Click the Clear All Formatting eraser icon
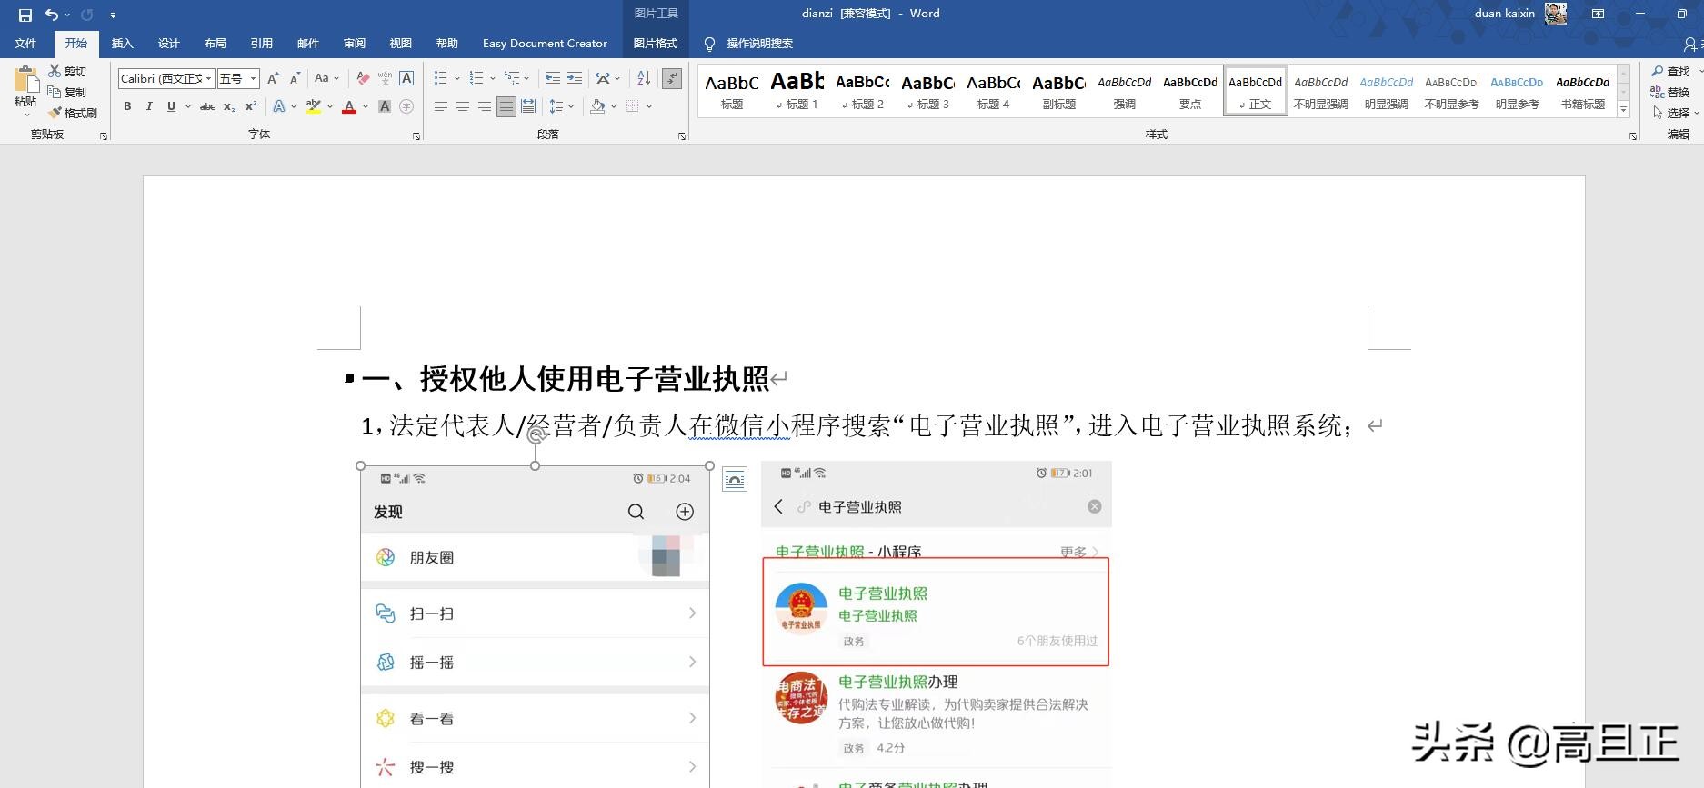The image size is (1704, 788). point(363,78)
